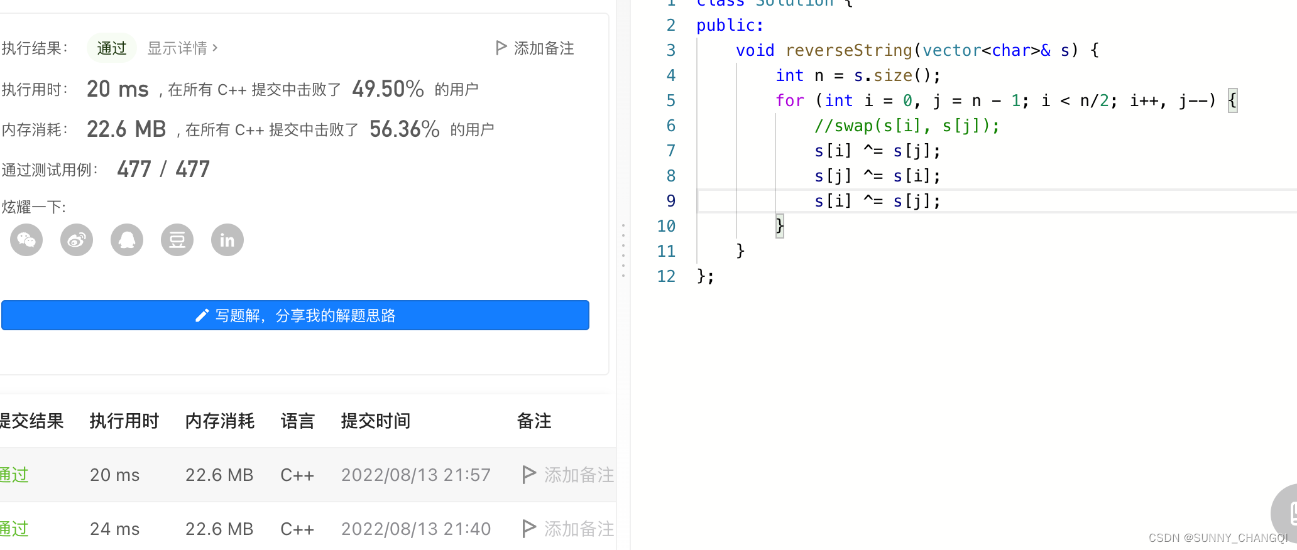Click the 56.36% memory percentile value
Image resolution: width=1297 pixels, height=550 pixels.
click(x=404, y=129)
